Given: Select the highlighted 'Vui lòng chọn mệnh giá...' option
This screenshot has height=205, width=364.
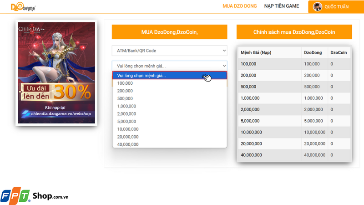Looking at the screenshot, I should click(169, 75).
